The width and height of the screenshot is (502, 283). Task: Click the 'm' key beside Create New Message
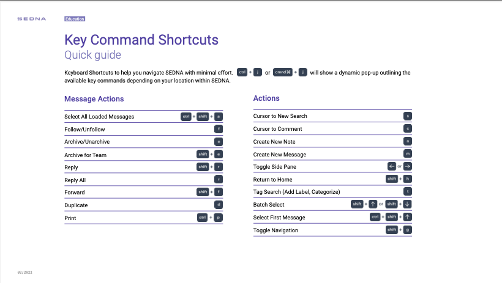click(x=408, y=154)
